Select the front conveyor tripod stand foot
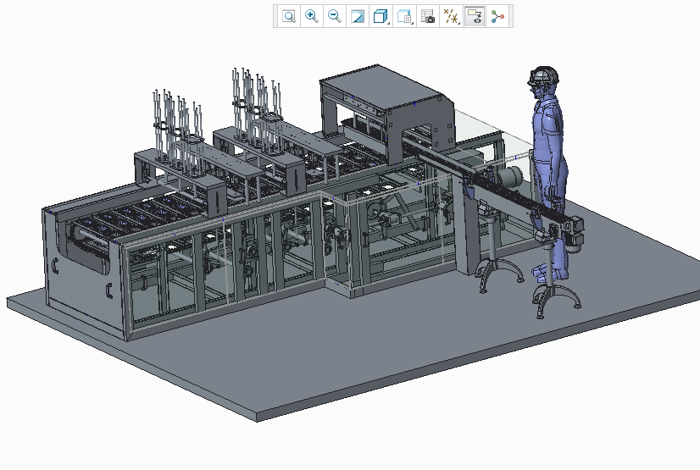Viewport: 700px width, 470px height. click(555, 301)
